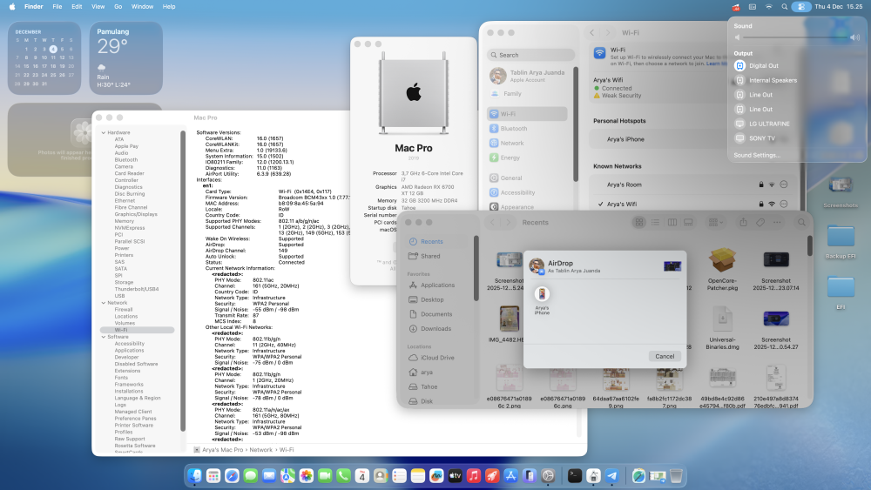Open Downloads in Finder sidebar
This screenshot has height=490, width=871.
pyautogui.click(x=436, y=328)
